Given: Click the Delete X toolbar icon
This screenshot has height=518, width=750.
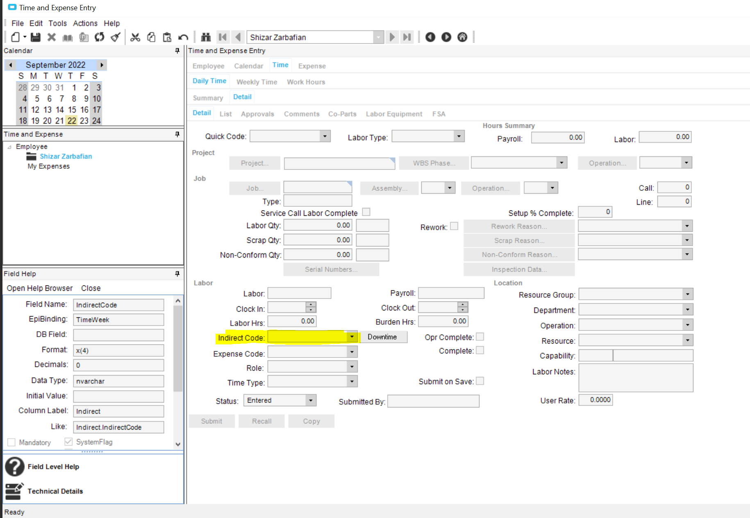Looking at the screenshot, I should [x=52, y=37].
